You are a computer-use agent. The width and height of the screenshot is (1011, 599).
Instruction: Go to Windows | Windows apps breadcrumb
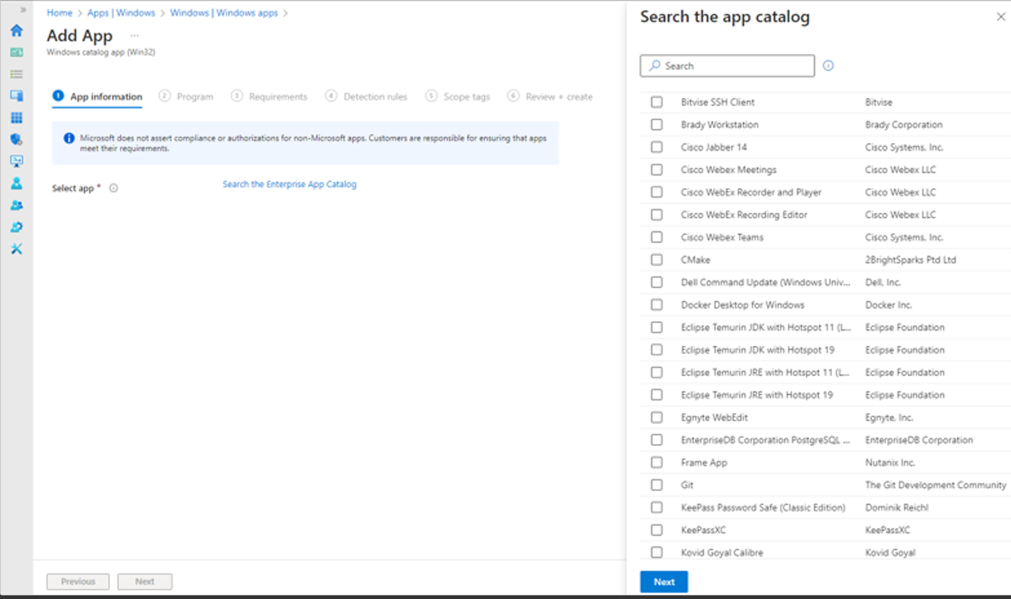point(224,13)
